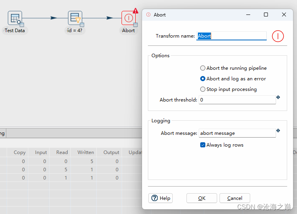Screen dimensions: 297x214
Task: Select the Test Data transform icon
Action: pos(15,18)
